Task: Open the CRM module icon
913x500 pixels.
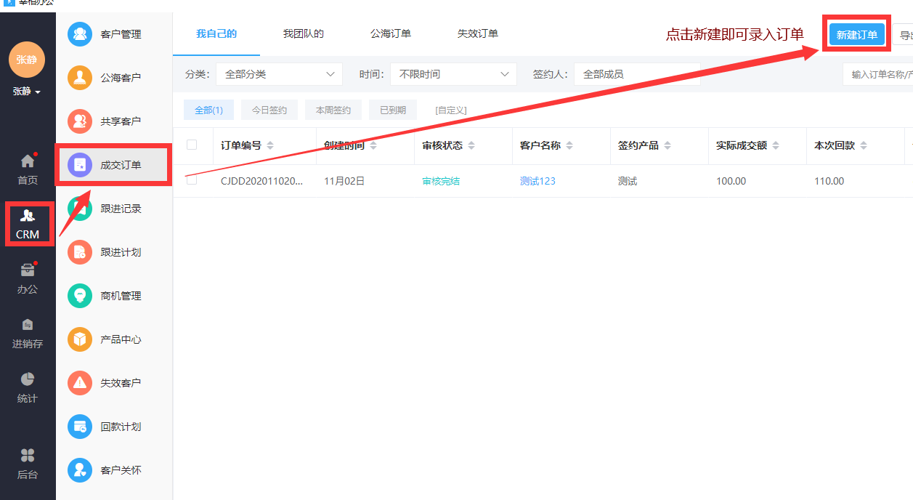Action: click(x=28, y=216)
